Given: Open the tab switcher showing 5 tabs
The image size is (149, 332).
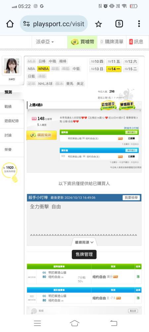Looking at the screenshot, I should [119, 24].
